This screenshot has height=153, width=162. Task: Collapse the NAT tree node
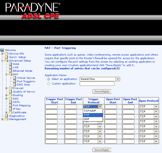coord(6,74)
